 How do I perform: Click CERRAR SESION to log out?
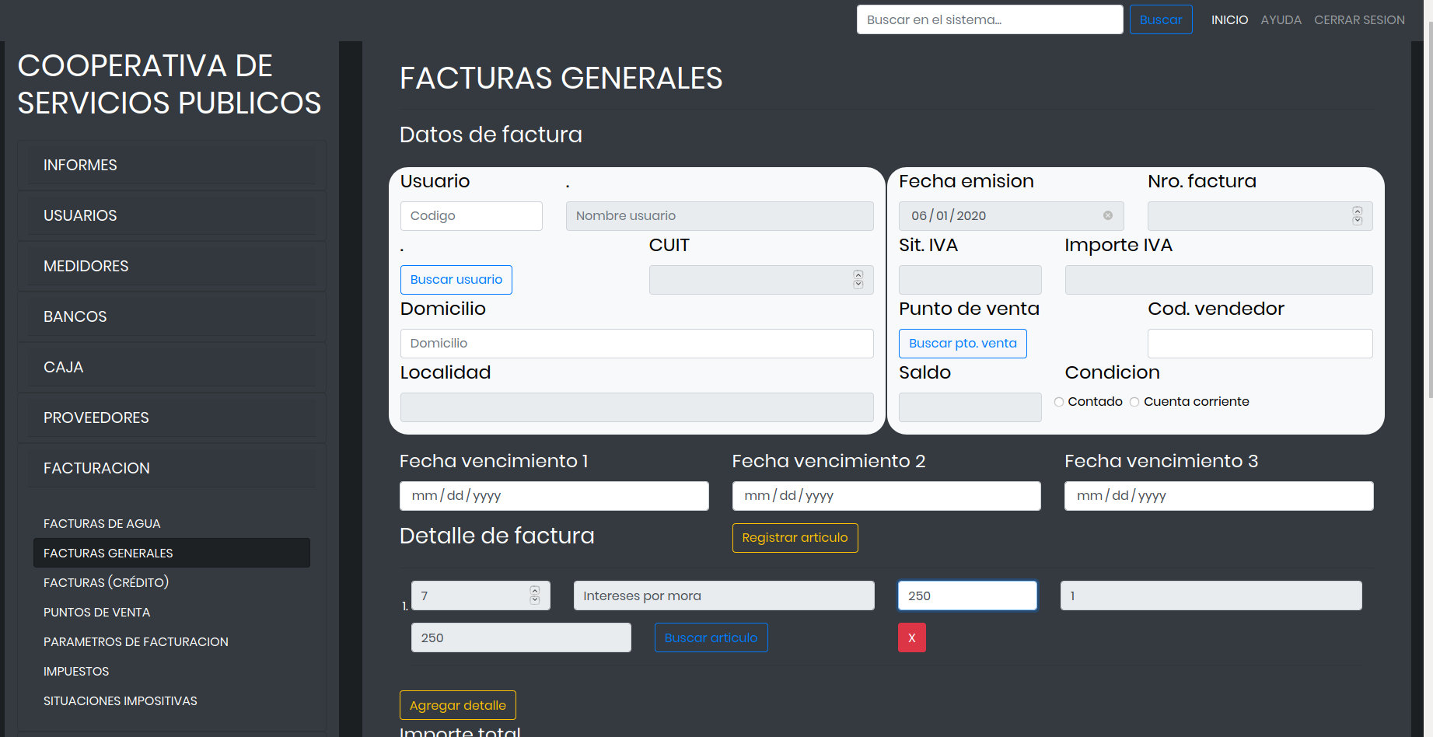[1359, 19]
